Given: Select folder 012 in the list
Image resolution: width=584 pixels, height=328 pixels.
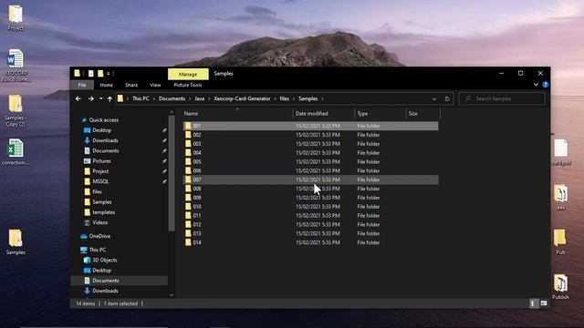Looking at the screenshot, I should point(310,225).
